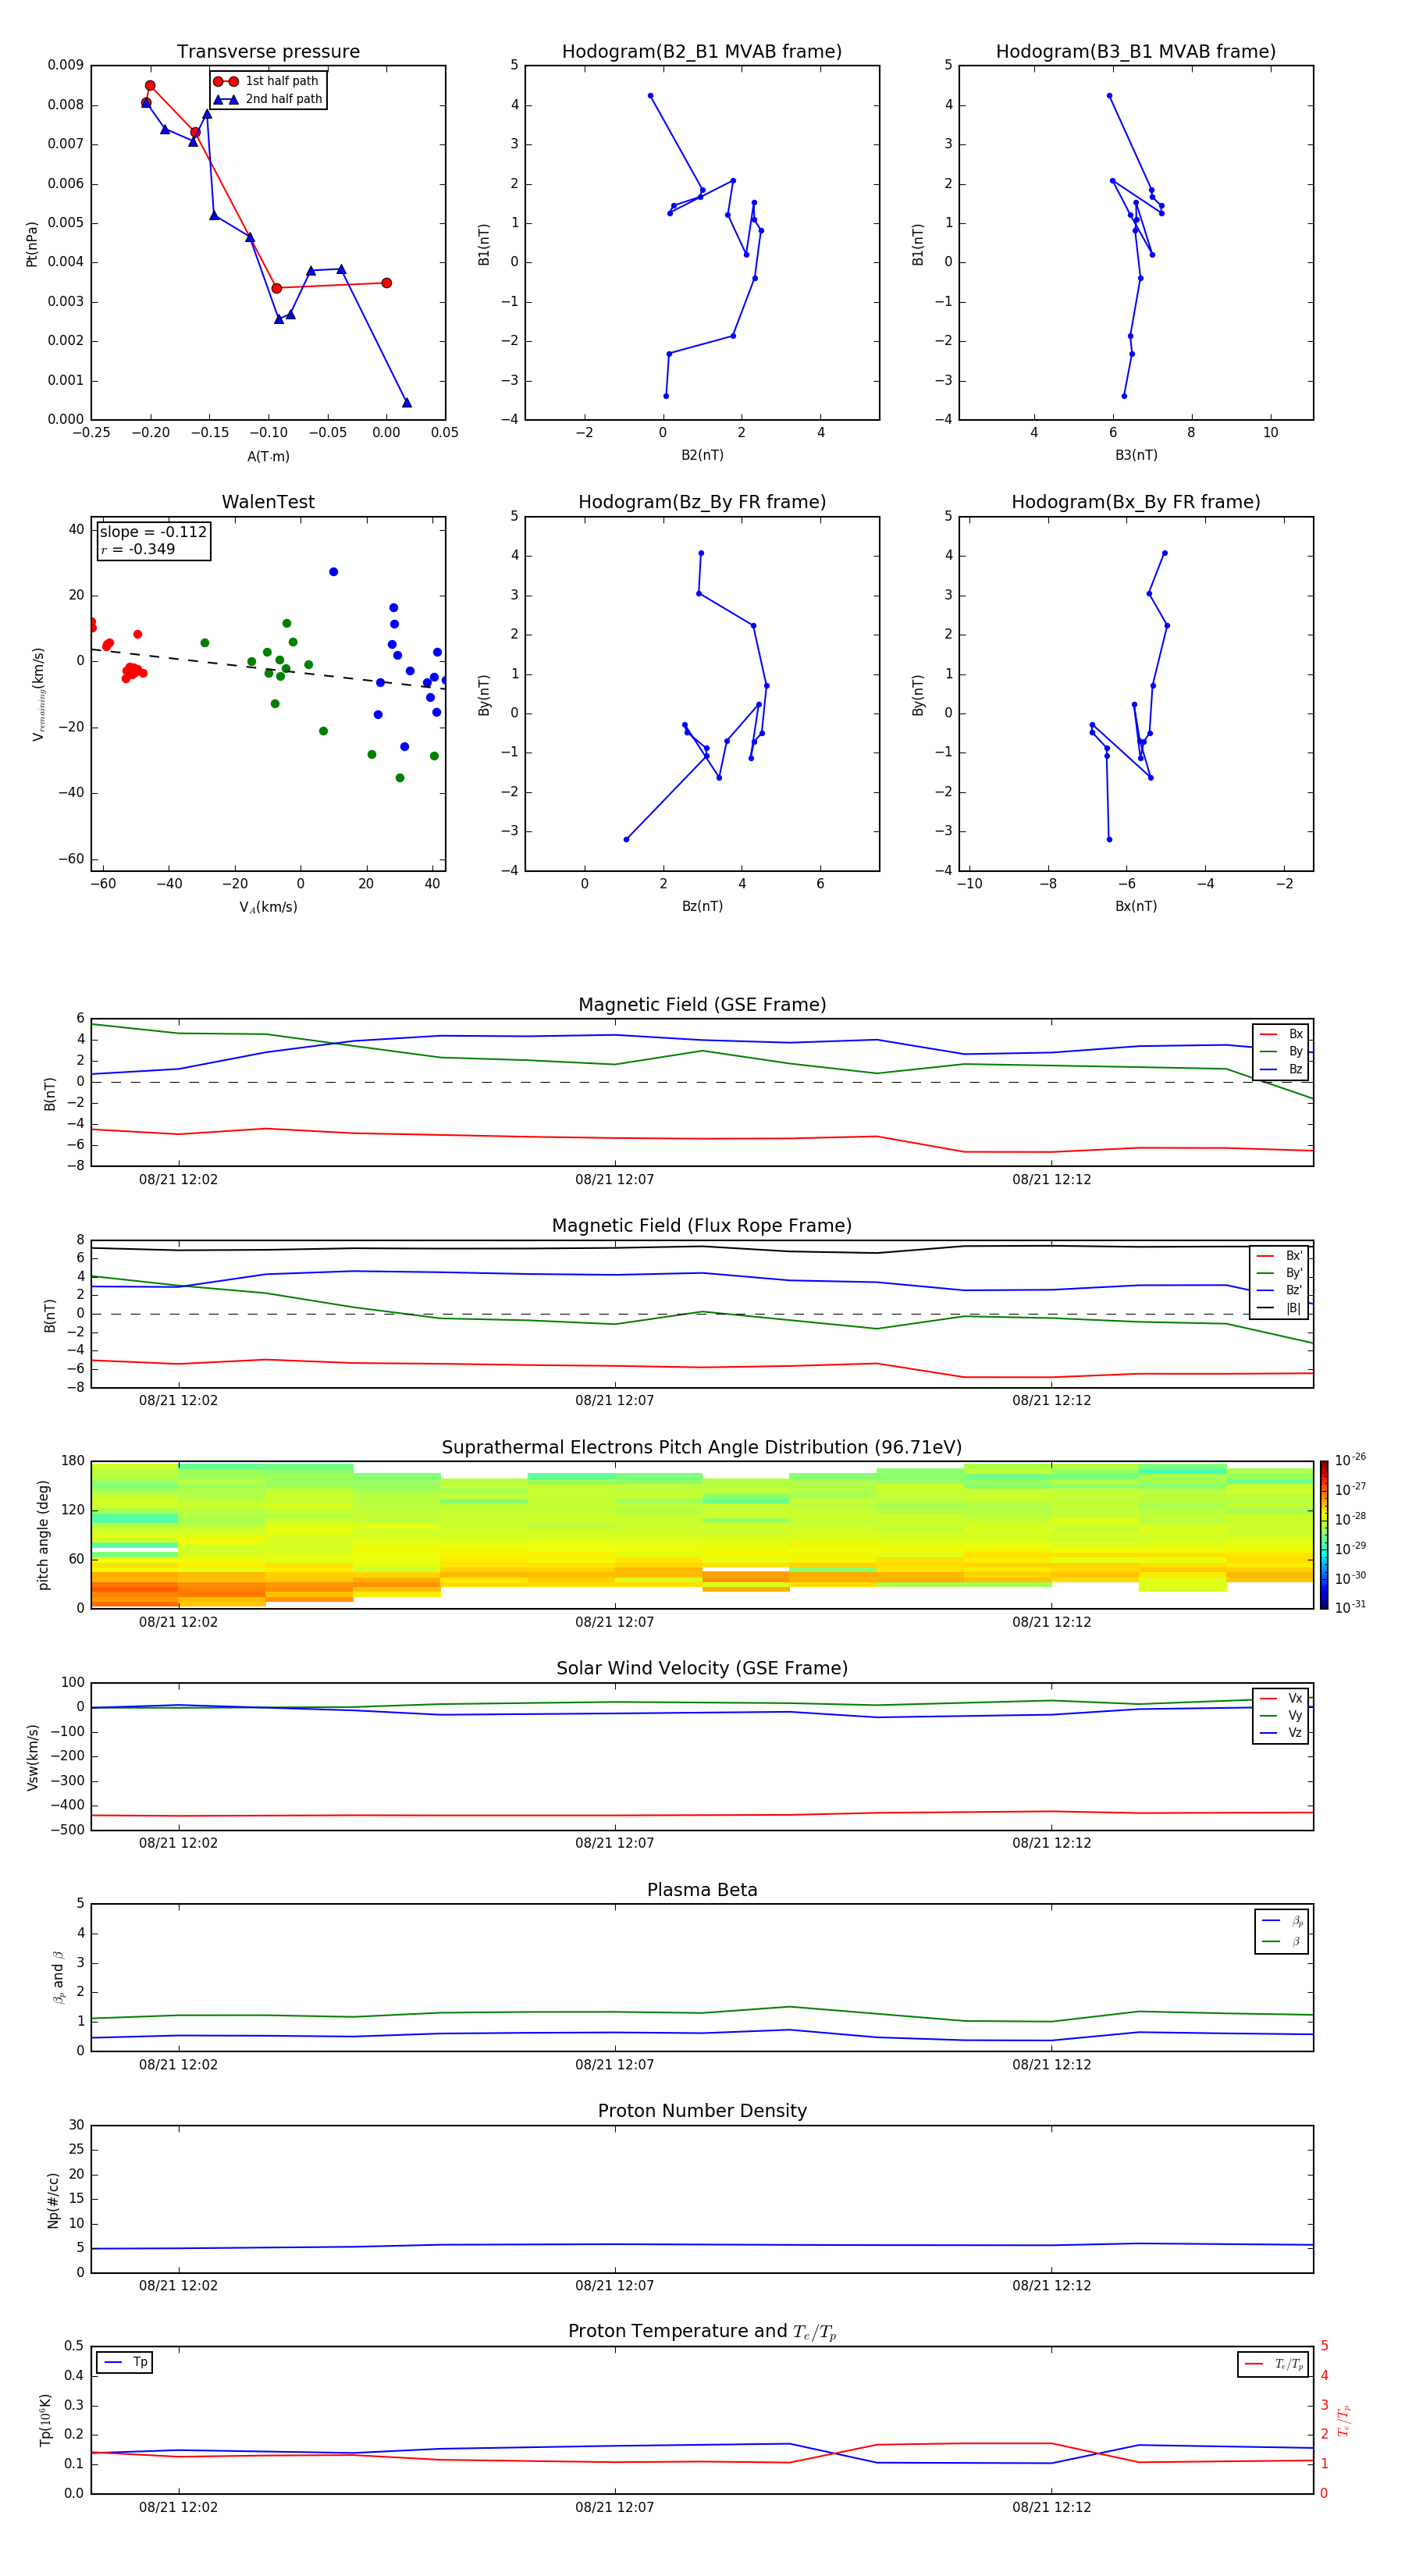Viewport: 1405px width, 2576px height.
Task: Click the "Tp" legend entry in the temperature plot
Action: pos(125,2362)
